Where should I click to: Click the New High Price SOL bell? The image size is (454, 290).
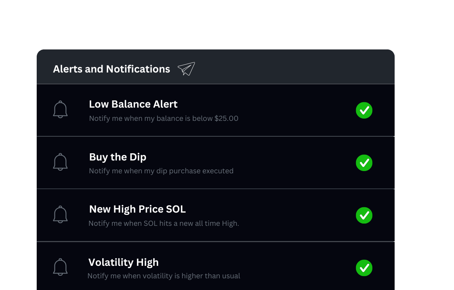pos(60,214)
